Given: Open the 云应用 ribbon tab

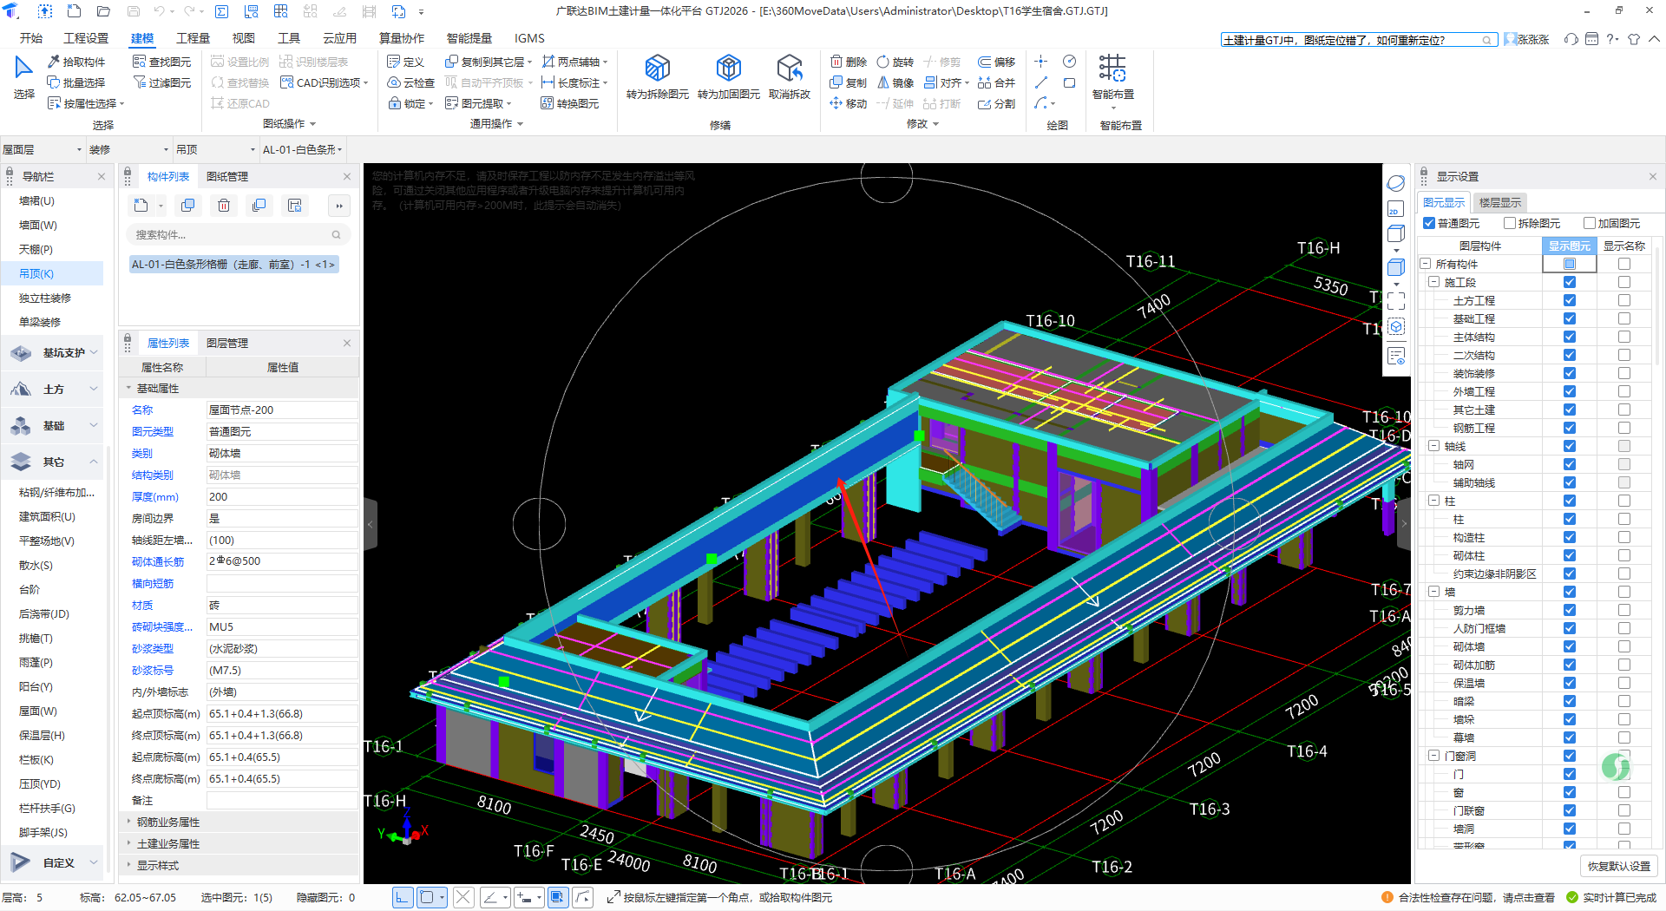Looking at the screenshot, I should coord(340,38).
